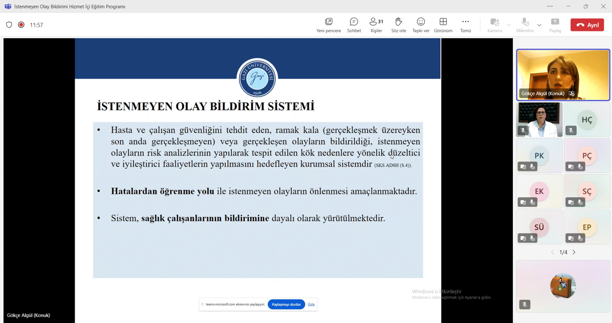
Task: Select the suitcase avatar participant tile
Action: [x=563, y=286]
